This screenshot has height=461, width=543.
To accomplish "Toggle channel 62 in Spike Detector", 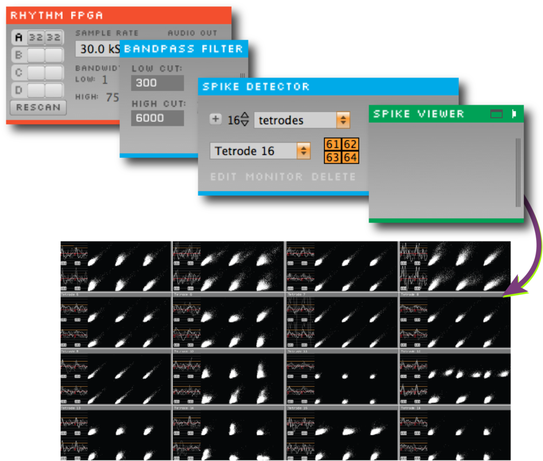I will pyautogui.click(x=350, y=144).
